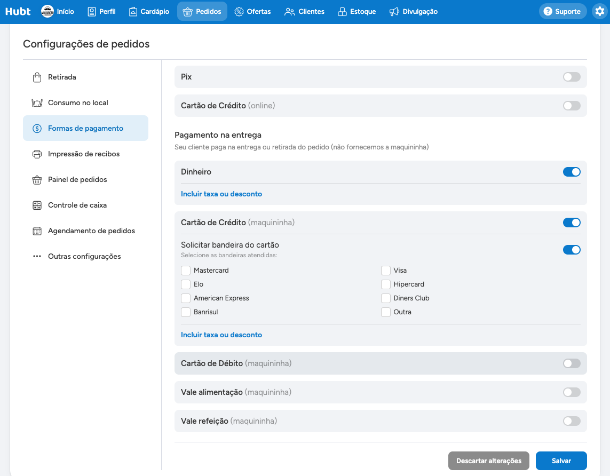This screenshot has height=476, width=610.
Task: Click the Consumo no local table icon
Action: tap(37, 102)
